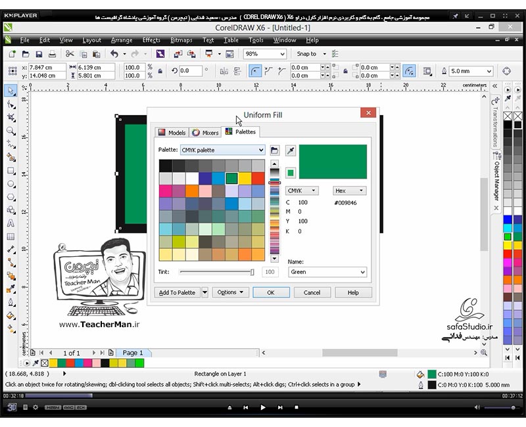The width and height of the screenshot is (526, 427).
Task: Click the Page 1 tab
Action: pos(133,353)
